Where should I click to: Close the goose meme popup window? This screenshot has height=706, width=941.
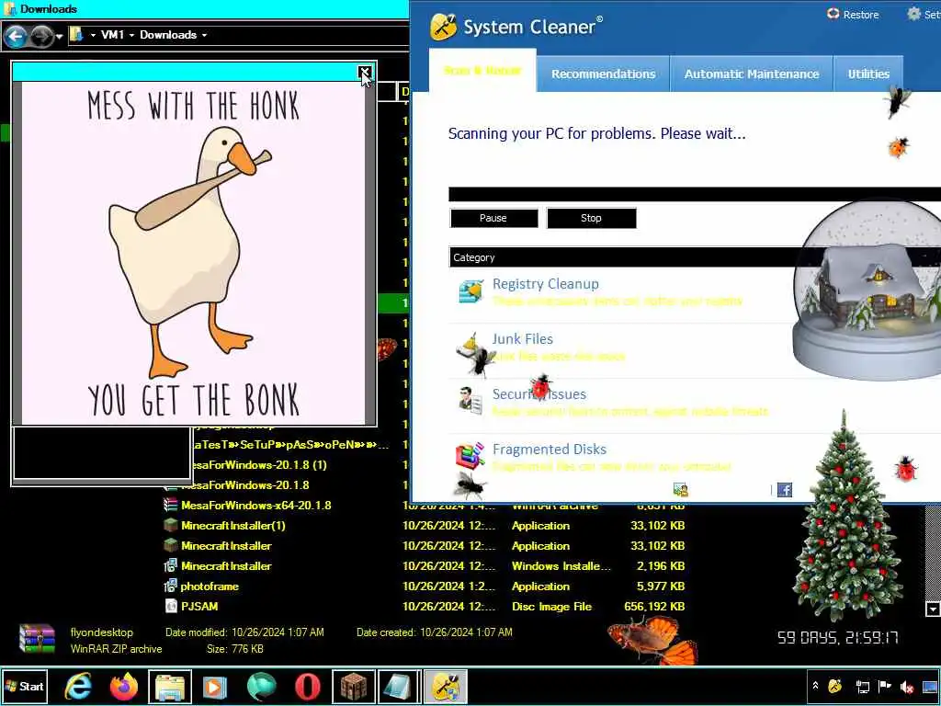coord(364,73)
